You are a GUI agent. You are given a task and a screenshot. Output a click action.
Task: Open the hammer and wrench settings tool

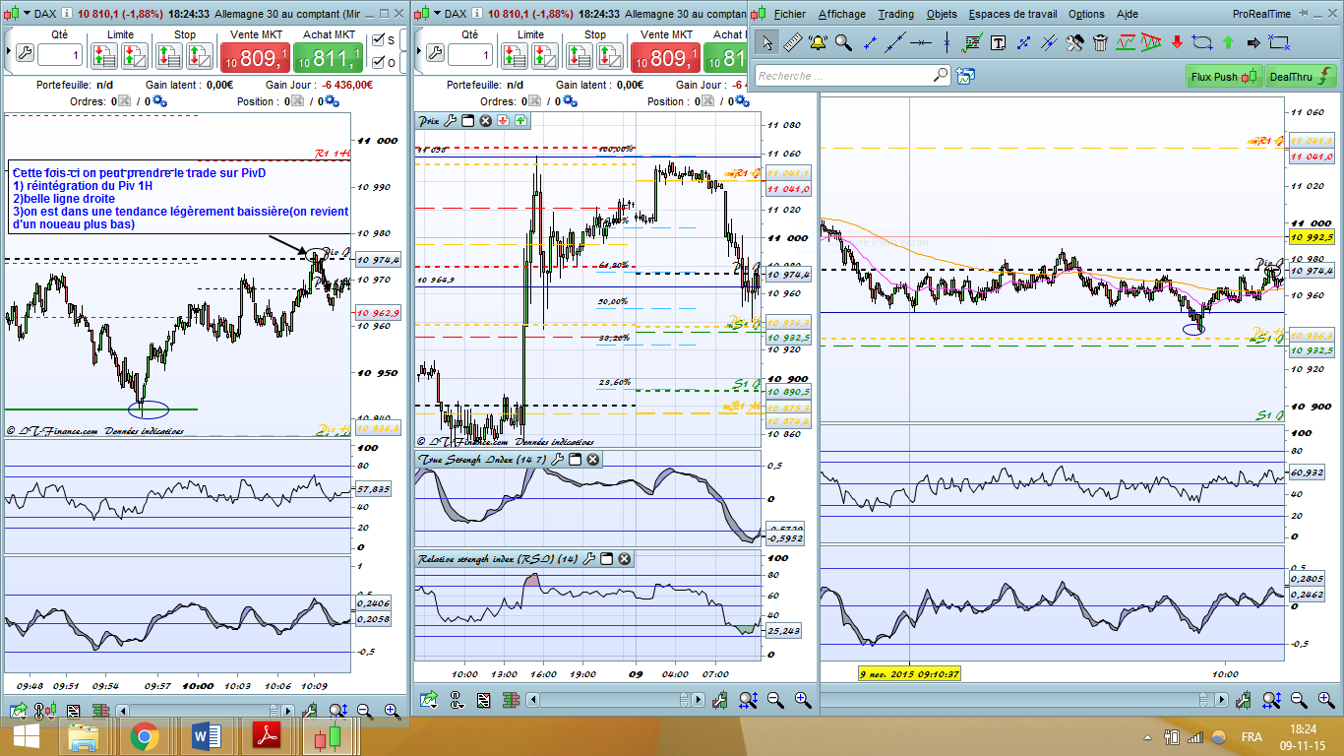click(1074, 42)
